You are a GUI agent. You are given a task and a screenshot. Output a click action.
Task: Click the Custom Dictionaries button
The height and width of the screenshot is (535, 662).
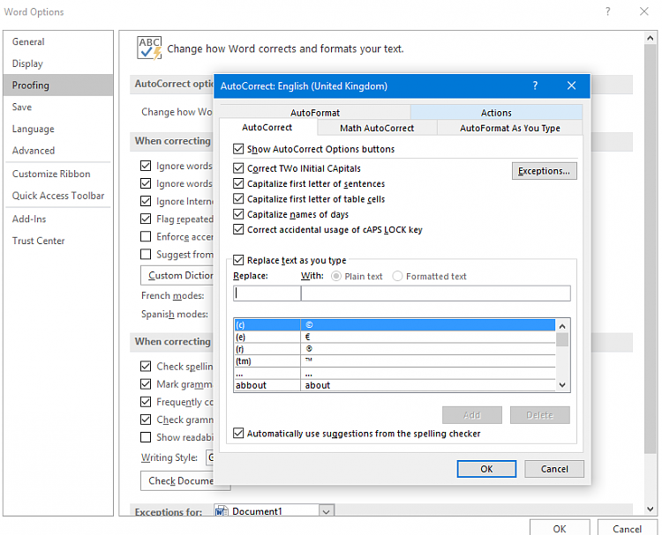(177, 275)
